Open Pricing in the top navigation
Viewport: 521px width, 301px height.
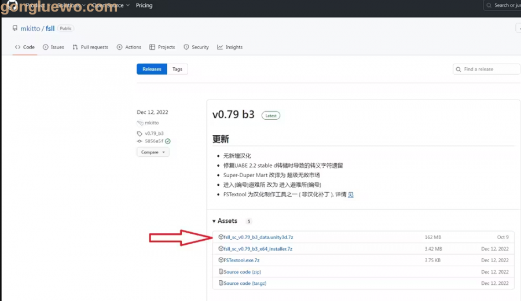point(144,5)
